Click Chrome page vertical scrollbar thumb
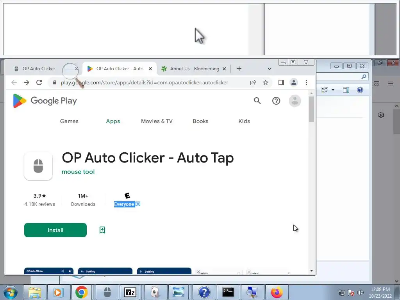Screen dimensions: 400x300 [x=311, y=109]
